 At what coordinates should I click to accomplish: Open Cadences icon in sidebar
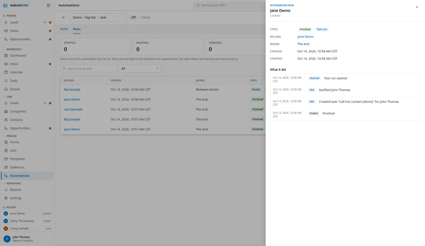6,167
